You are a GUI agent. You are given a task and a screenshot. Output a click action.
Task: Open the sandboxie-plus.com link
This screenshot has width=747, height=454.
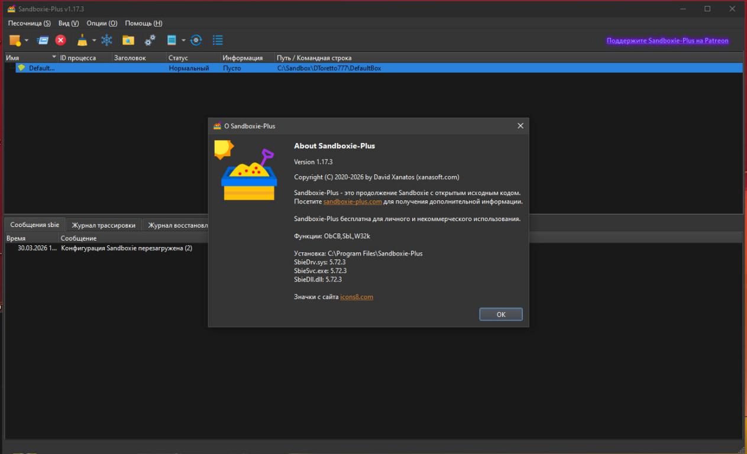352,202
